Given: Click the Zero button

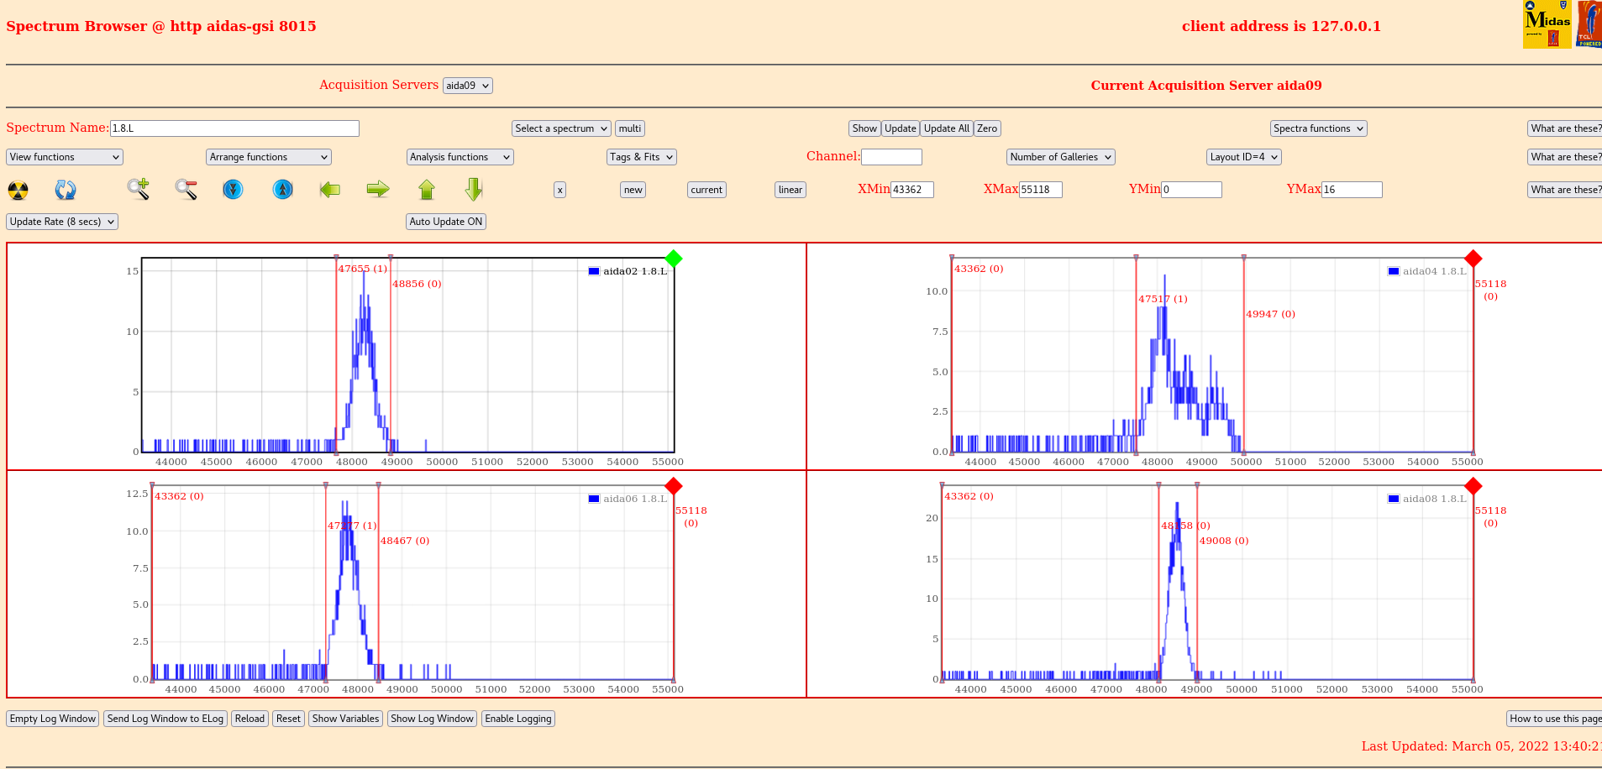Looking at the screenshot, I should point(987,128).
